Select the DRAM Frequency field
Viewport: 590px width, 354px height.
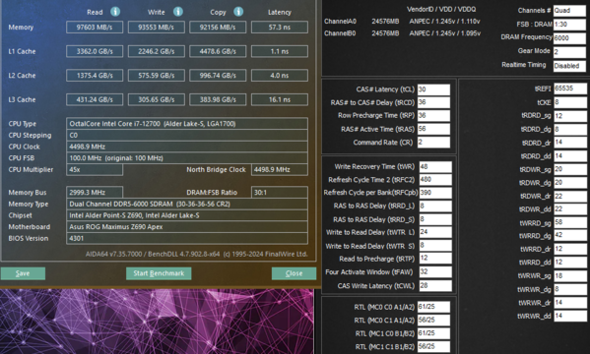pyautogui.click(x=569, y=38)
